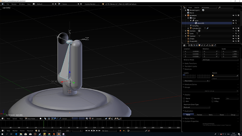Open the Maximum Draw Type dropdown

[x=196, y=107]
